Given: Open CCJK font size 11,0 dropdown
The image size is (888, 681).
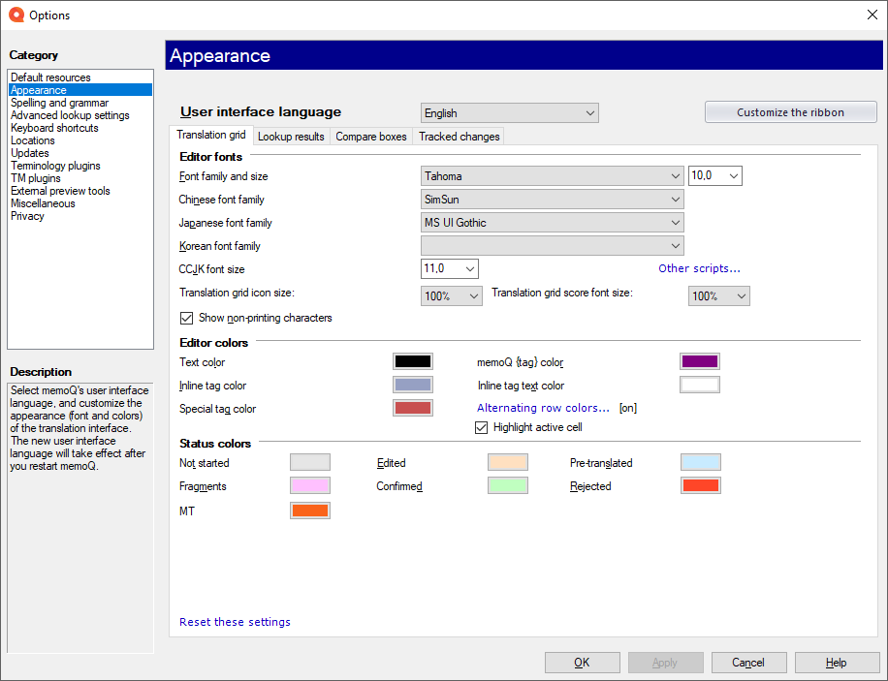Looking at the screenshot, I should 450,269.
